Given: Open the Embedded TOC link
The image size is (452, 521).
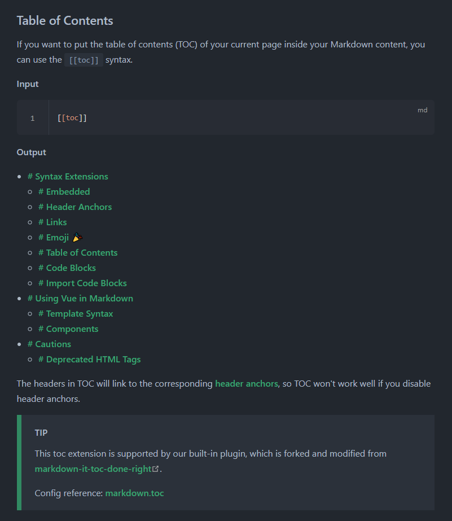Looking at the screenshot, I should (64, 192).
